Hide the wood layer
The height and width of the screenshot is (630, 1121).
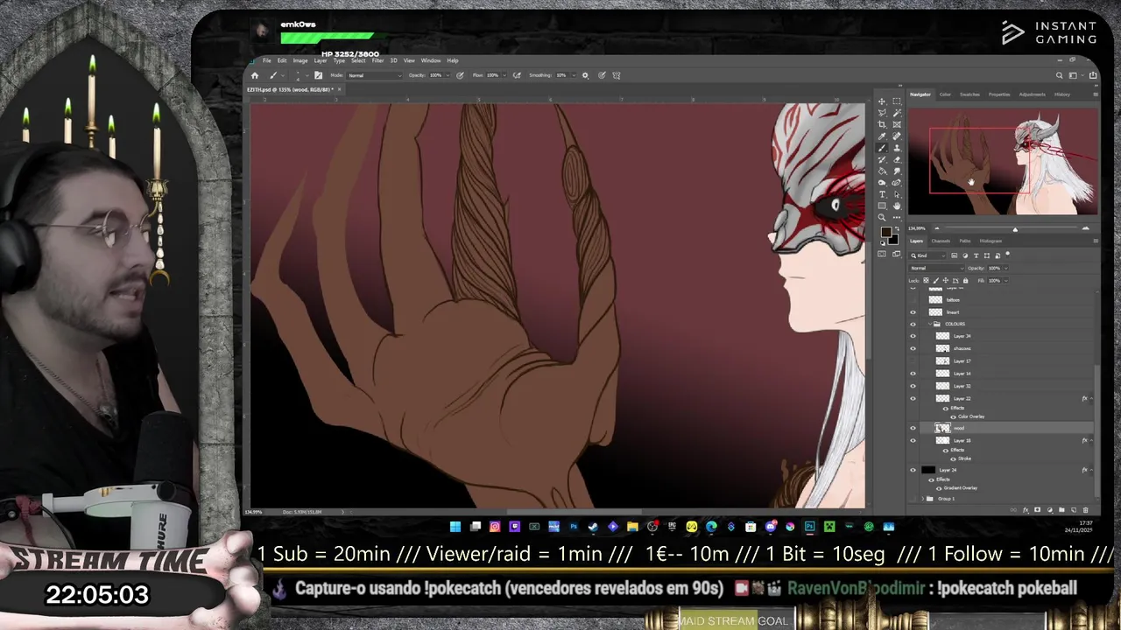click(x=913, y=428)
